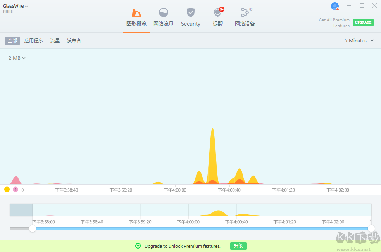Viewport: 381px width, 252px height.
Task: Expand the 2 MB scale dropdown
Action: pos(17,58)
